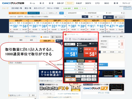Click orange check icon on 新規注文 tab
Screen dimensions: 132x99
[41, 37]
